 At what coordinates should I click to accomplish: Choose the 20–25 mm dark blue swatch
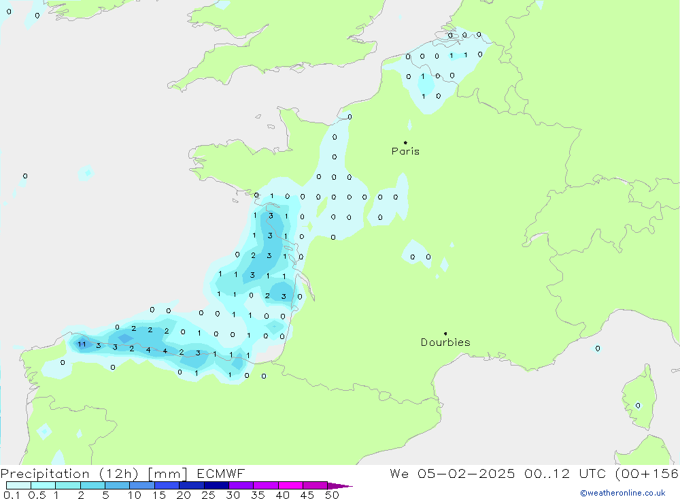(192, 485)
